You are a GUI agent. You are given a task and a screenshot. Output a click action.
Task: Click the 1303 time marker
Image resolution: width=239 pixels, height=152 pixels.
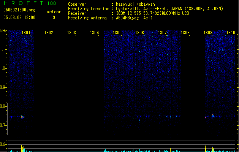(x=71, y=33)
